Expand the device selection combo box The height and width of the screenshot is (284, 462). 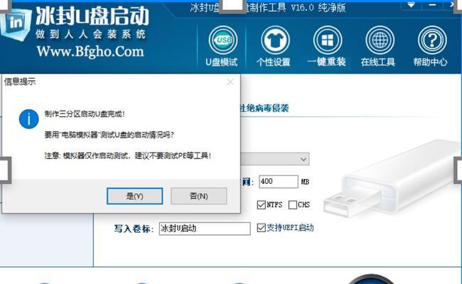click(275, 159)
